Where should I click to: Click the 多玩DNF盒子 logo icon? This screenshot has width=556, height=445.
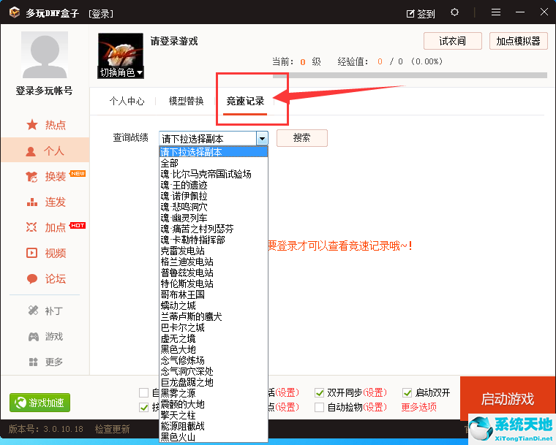(x=15, y=12)
